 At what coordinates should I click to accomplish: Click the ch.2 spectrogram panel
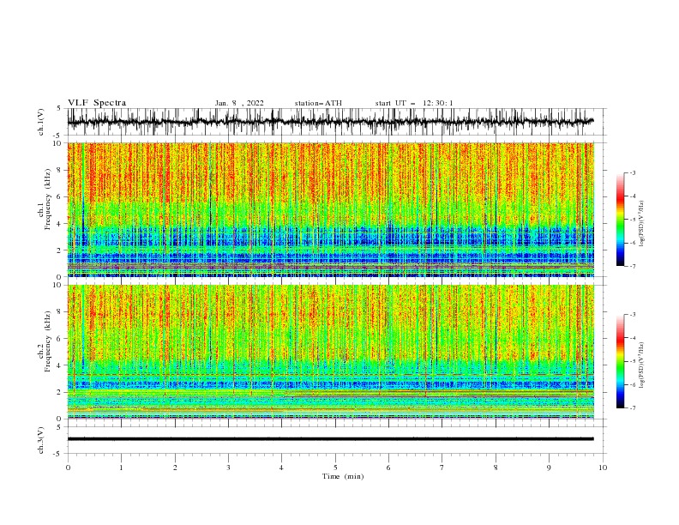[x=330, y=352]
